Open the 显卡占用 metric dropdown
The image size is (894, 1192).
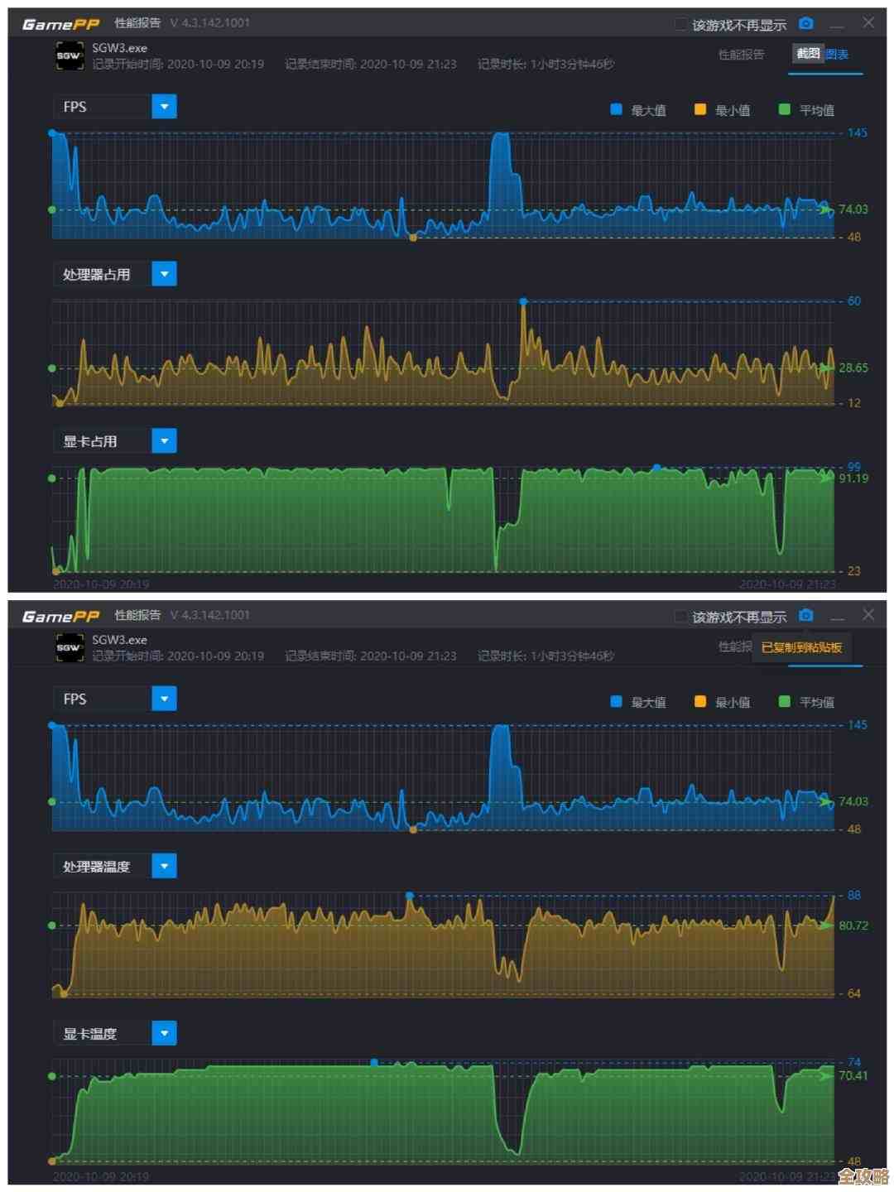[x=164, y=441]
